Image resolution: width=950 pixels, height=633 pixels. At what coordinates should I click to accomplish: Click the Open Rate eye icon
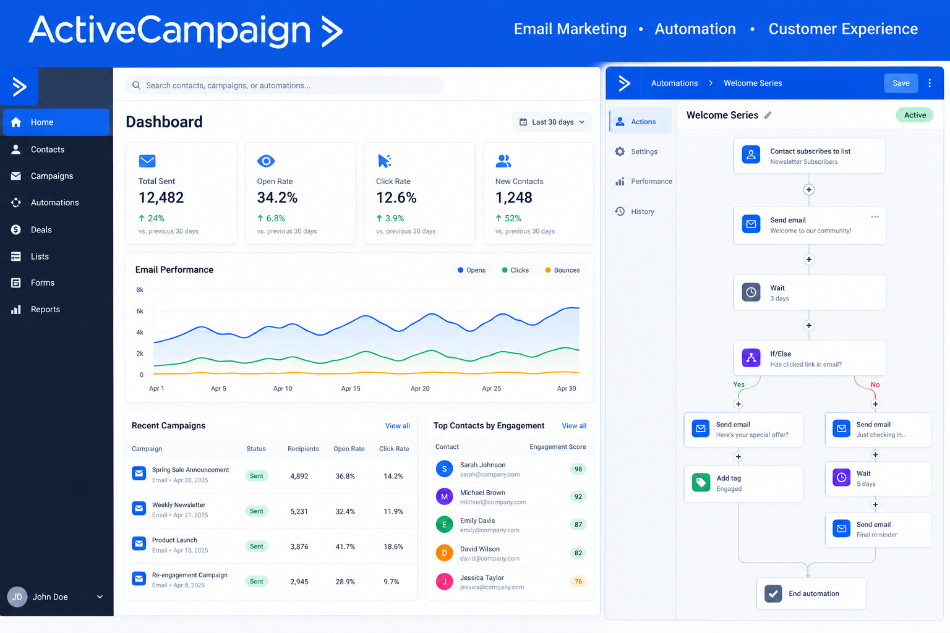266,161
